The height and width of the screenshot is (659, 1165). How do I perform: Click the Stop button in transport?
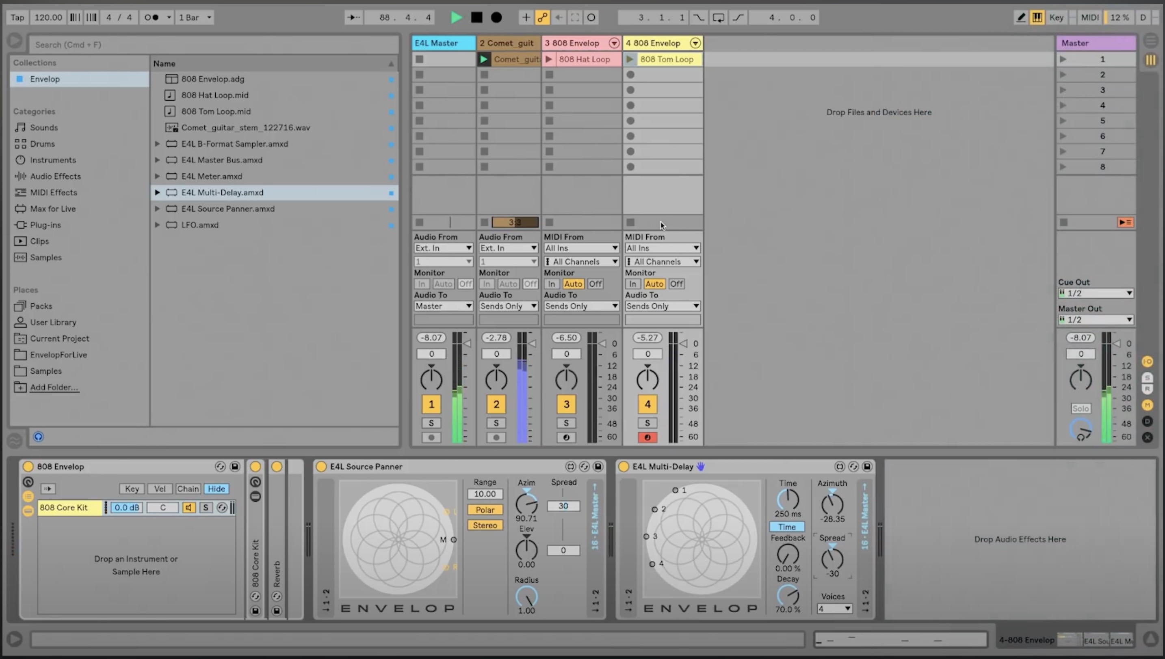point(476,17)
